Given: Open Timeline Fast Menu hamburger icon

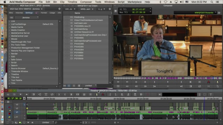Looking at the screenshot, I should click(x=8, y=94).
